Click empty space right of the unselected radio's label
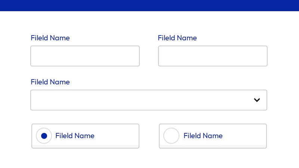Screen dimensions: 299x168 pyautogui.click(x=245, y=135)
